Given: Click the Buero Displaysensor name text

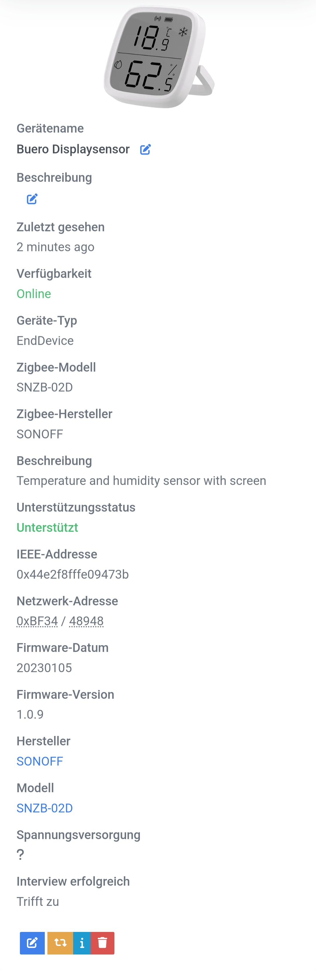Looking at the screenshot, I should [x=73, y=149].
